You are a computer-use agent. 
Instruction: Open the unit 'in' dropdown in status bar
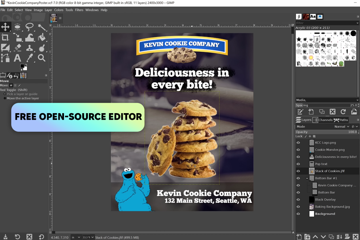76,237
